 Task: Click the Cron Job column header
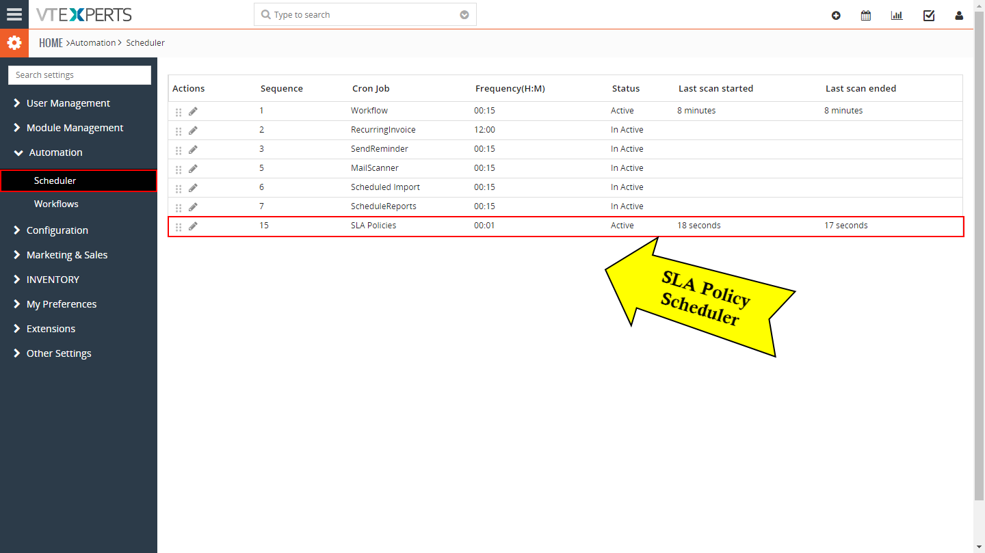pos(371,88)
